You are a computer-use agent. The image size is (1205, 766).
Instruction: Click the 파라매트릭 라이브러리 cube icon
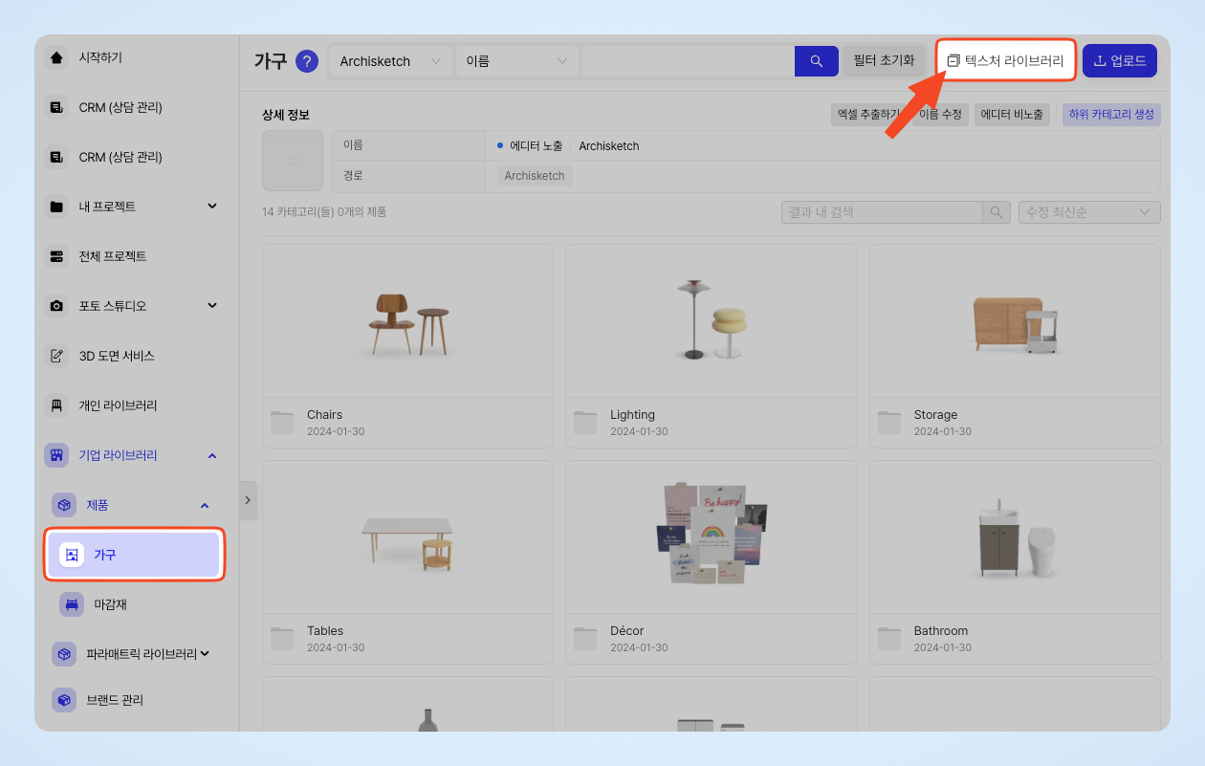64,654
